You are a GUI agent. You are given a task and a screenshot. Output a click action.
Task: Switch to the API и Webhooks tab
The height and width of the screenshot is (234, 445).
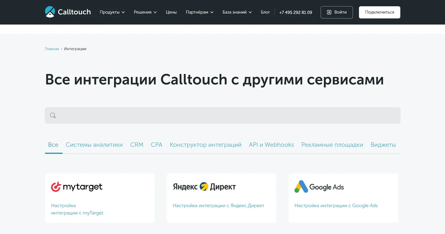pyautogui.click(x=271, y=145)
